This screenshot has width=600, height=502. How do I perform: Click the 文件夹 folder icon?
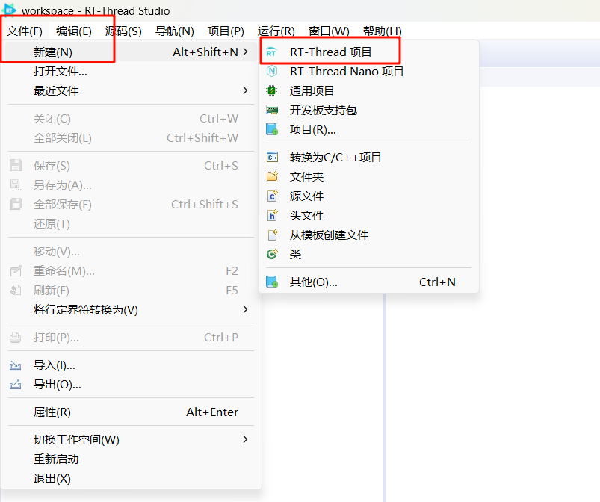tap(272, 176)
